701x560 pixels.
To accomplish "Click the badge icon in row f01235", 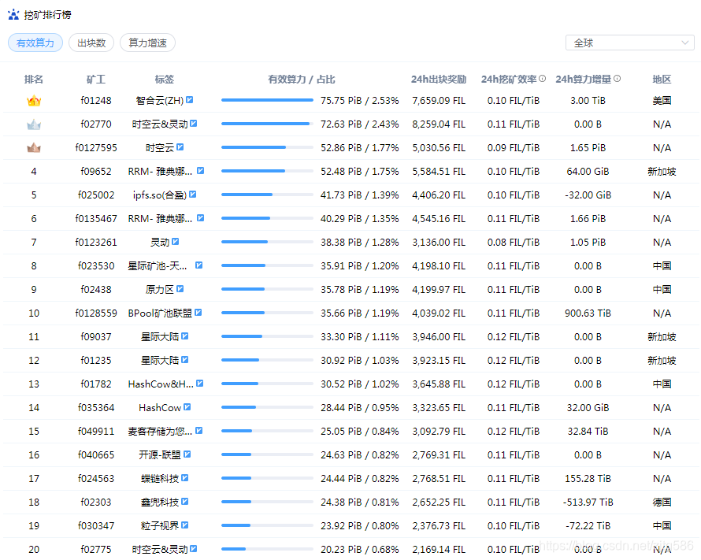I will pyautogui.click(x=184, y=360).
